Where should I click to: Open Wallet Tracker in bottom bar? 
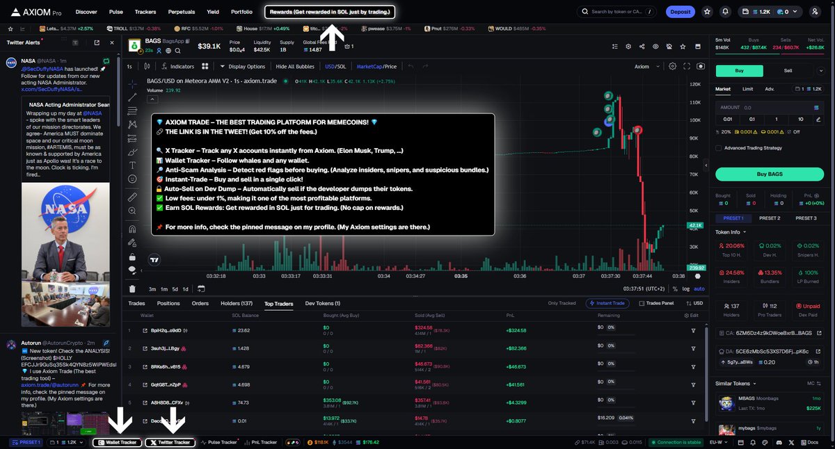coord(118,442)
